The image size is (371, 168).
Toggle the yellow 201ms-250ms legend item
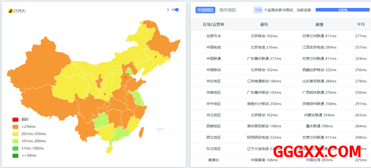point(29,134)
